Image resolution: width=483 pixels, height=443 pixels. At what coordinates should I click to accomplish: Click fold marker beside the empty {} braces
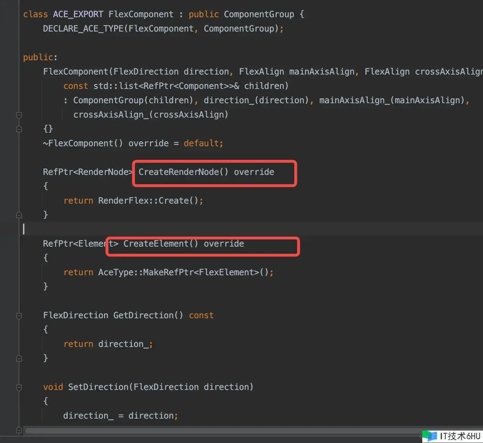click(19, 129)
